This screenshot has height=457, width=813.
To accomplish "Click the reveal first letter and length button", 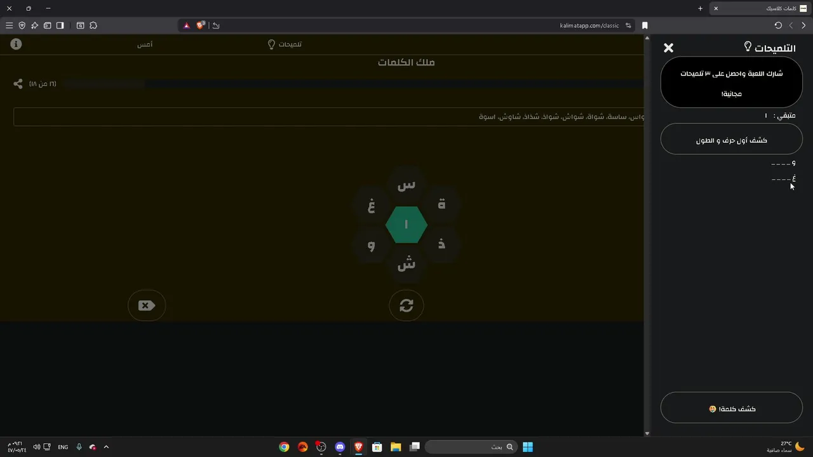I will tap(732, 139).
